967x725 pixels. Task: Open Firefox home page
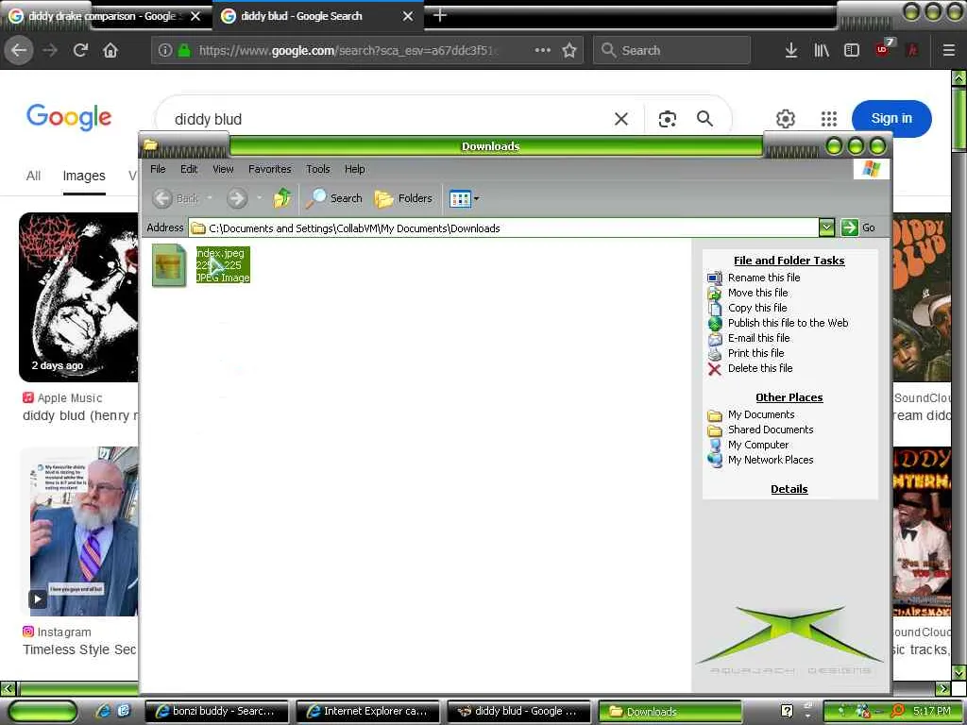coord(110,50)
